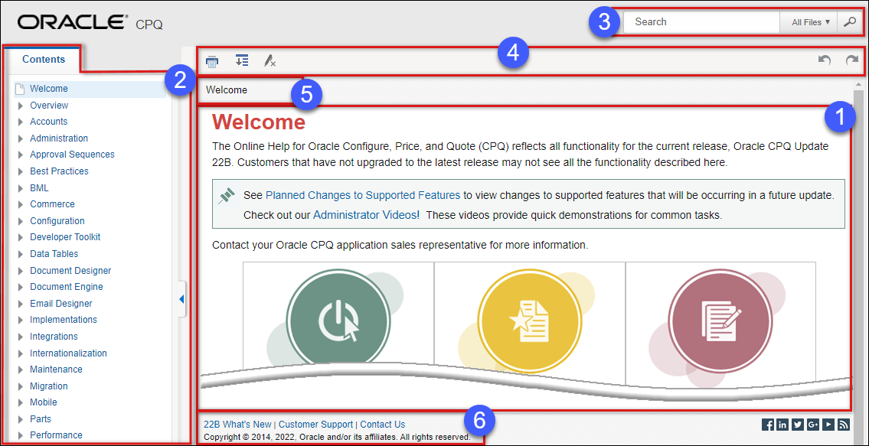Open the Customer Support footer link
This screenshot has width=869, height=446.
(316, 425)
